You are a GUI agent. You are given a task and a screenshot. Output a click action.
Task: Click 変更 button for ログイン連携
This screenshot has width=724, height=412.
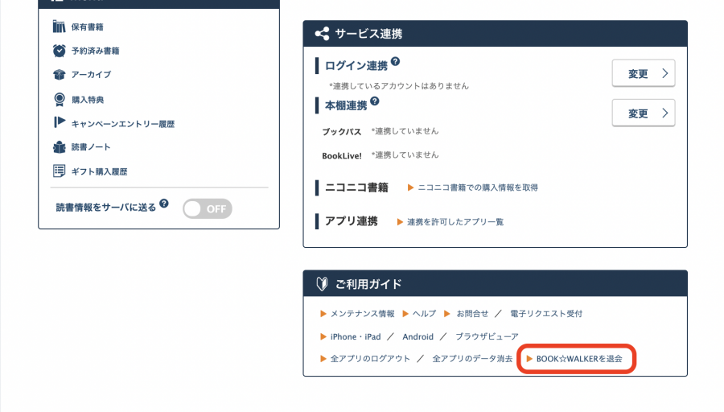644,73
